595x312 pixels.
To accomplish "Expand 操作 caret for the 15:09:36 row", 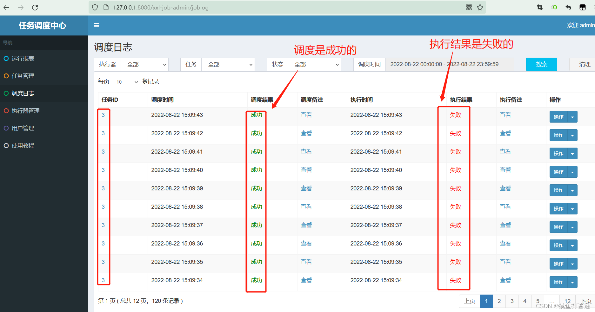I will pyautogui.click(x=572, y=245).
